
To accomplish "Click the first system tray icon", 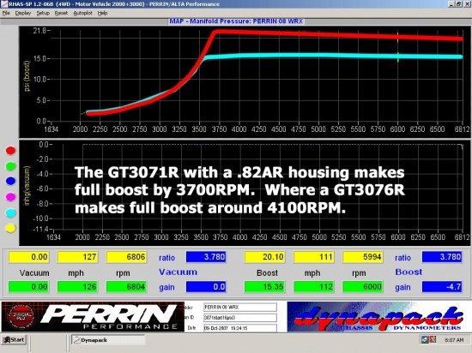I will click(425, 340).
